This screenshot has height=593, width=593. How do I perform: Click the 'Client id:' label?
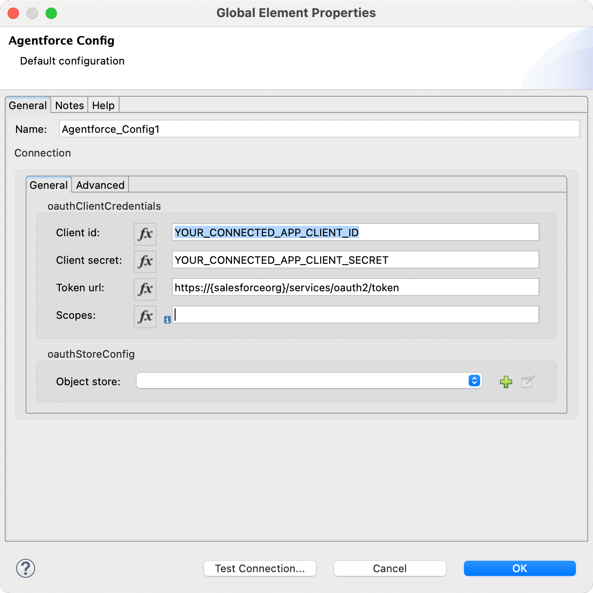tap(78, 232)
